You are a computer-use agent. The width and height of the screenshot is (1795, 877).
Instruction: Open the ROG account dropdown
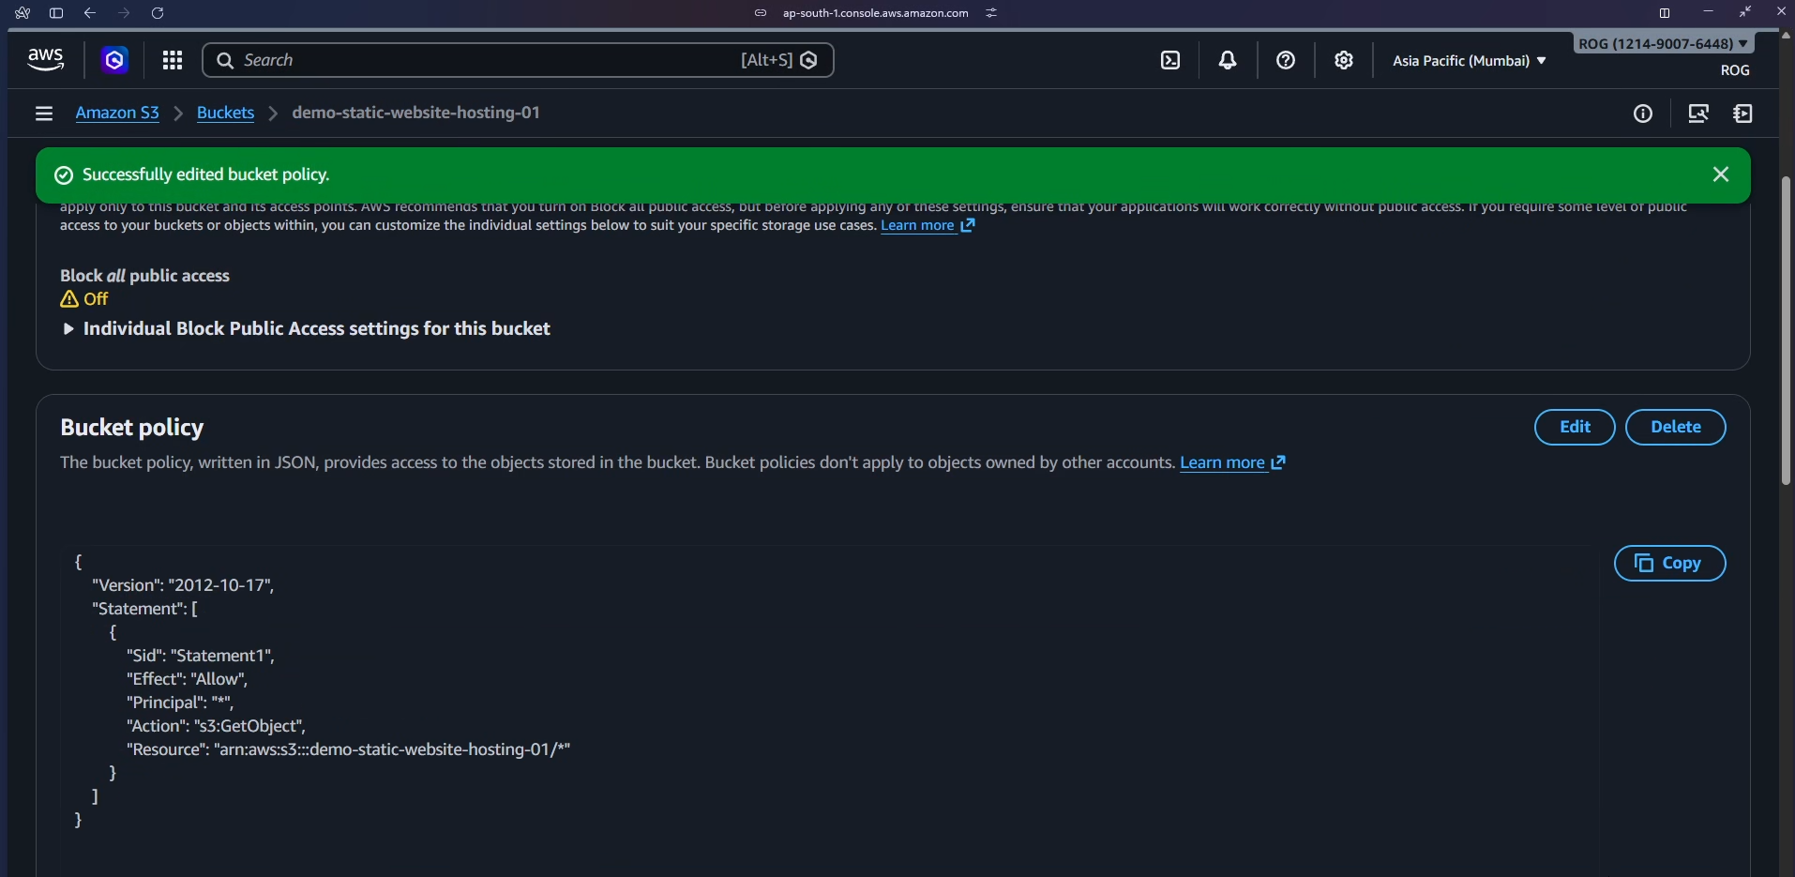click(x=1663, y=44)
